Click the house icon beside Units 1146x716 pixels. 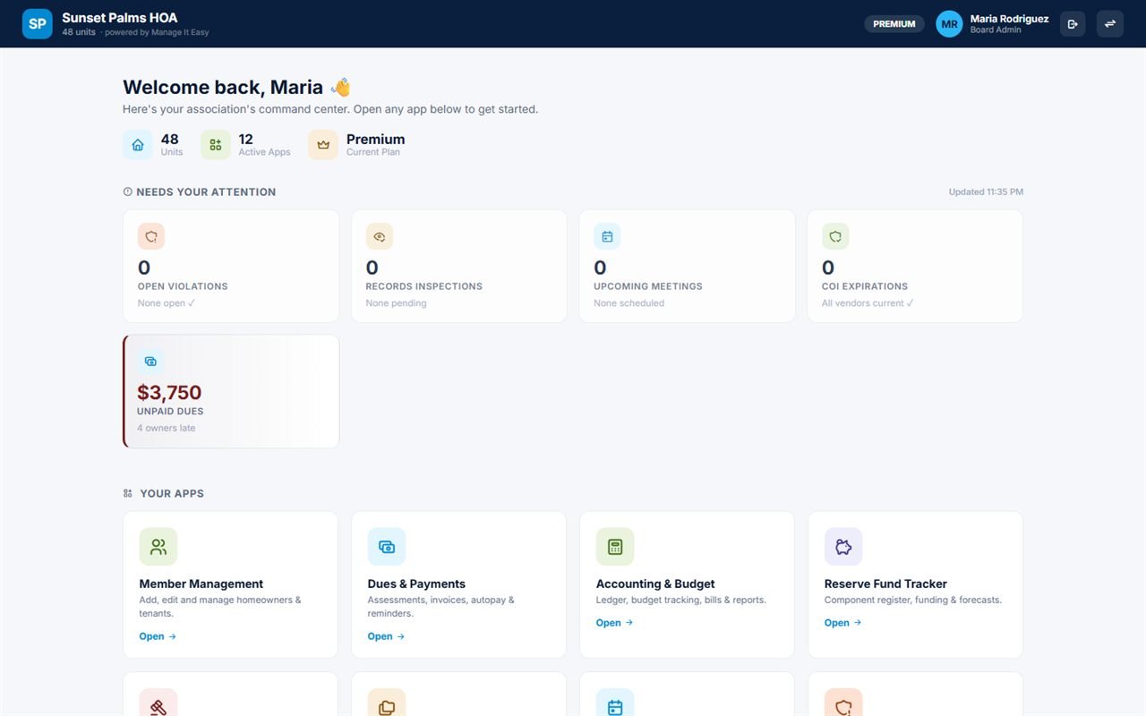[x=138, y=145]
